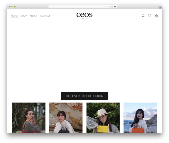The image size is (169, 143).
Task: Open photo of woman with red bag
Action: coord(29,118)
